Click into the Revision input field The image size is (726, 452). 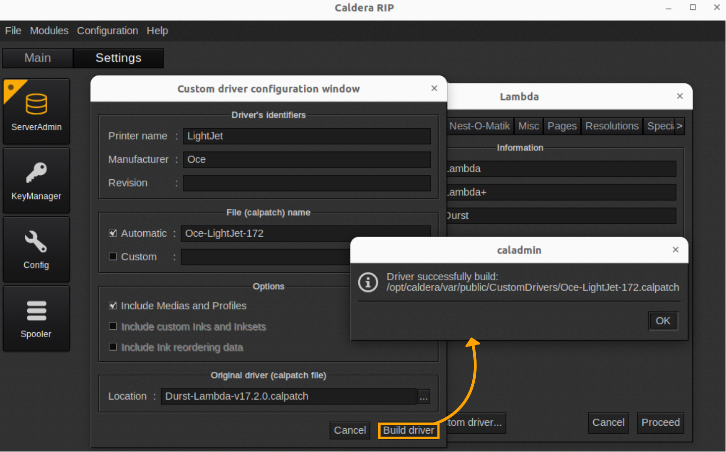[x=306, y=183]
